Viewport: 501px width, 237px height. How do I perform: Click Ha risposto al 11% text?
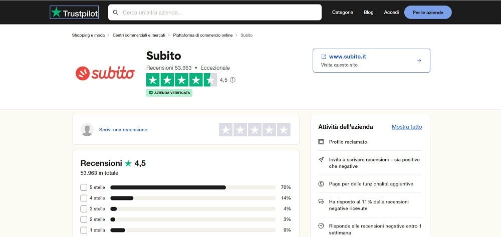369,205
